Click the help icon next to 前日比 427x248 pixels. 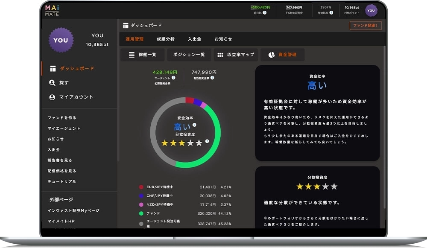(265, 13)
